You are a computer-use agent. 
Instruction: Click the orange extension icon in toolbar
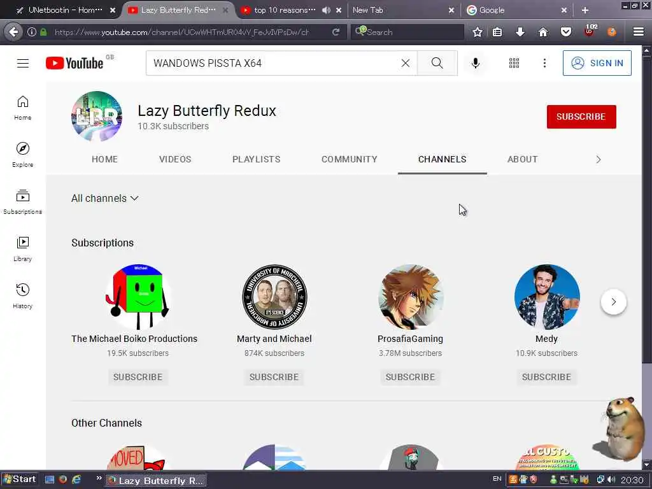pyautogui.click(x=612, y=32)
